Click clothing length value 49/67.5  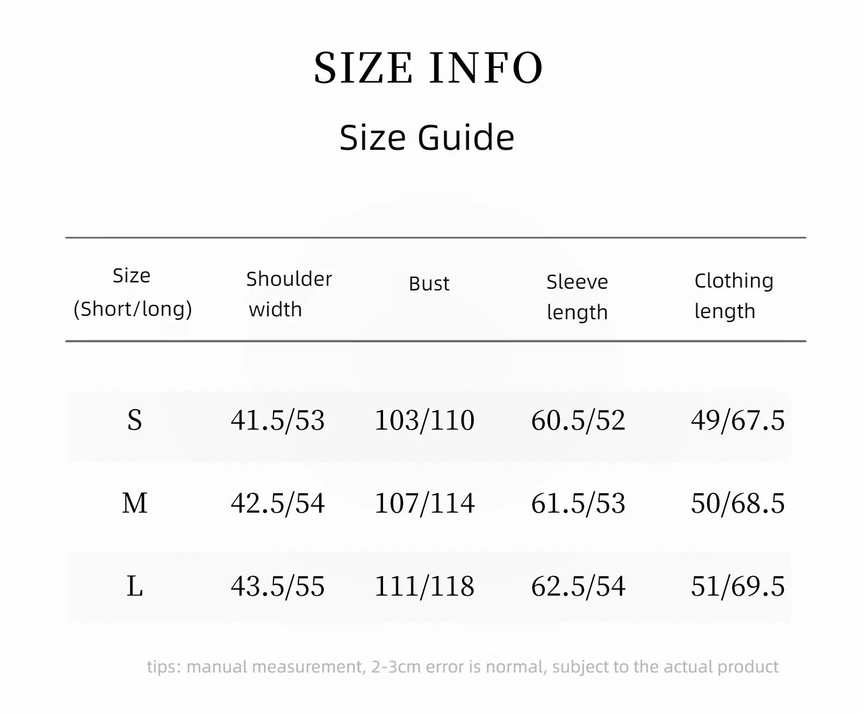pos(738,420)
